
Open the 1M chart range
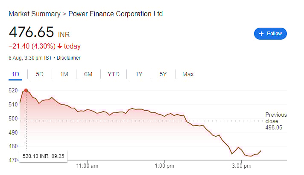pyautogui.click(x=64, y=74)
